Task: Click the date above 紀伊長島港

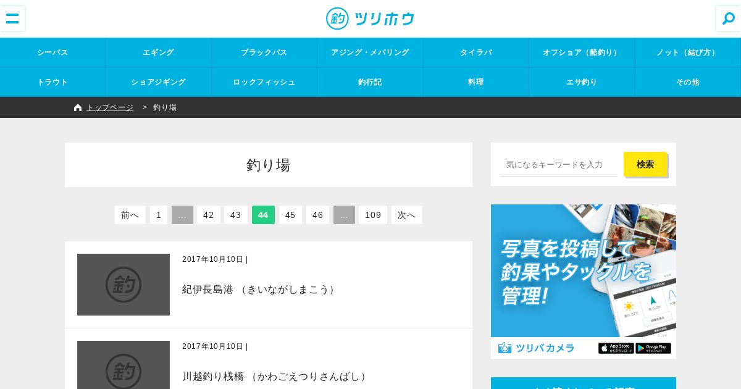Action: [x=213, y=259]
